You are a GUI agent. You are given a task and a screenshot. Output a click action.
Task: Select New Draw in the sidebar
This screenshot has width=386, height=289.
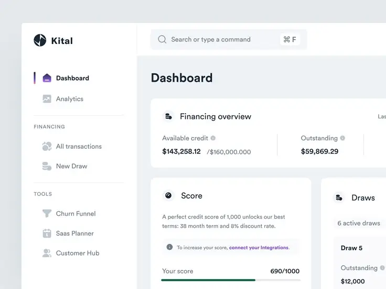pyautogui.click(x=65, y=166)
